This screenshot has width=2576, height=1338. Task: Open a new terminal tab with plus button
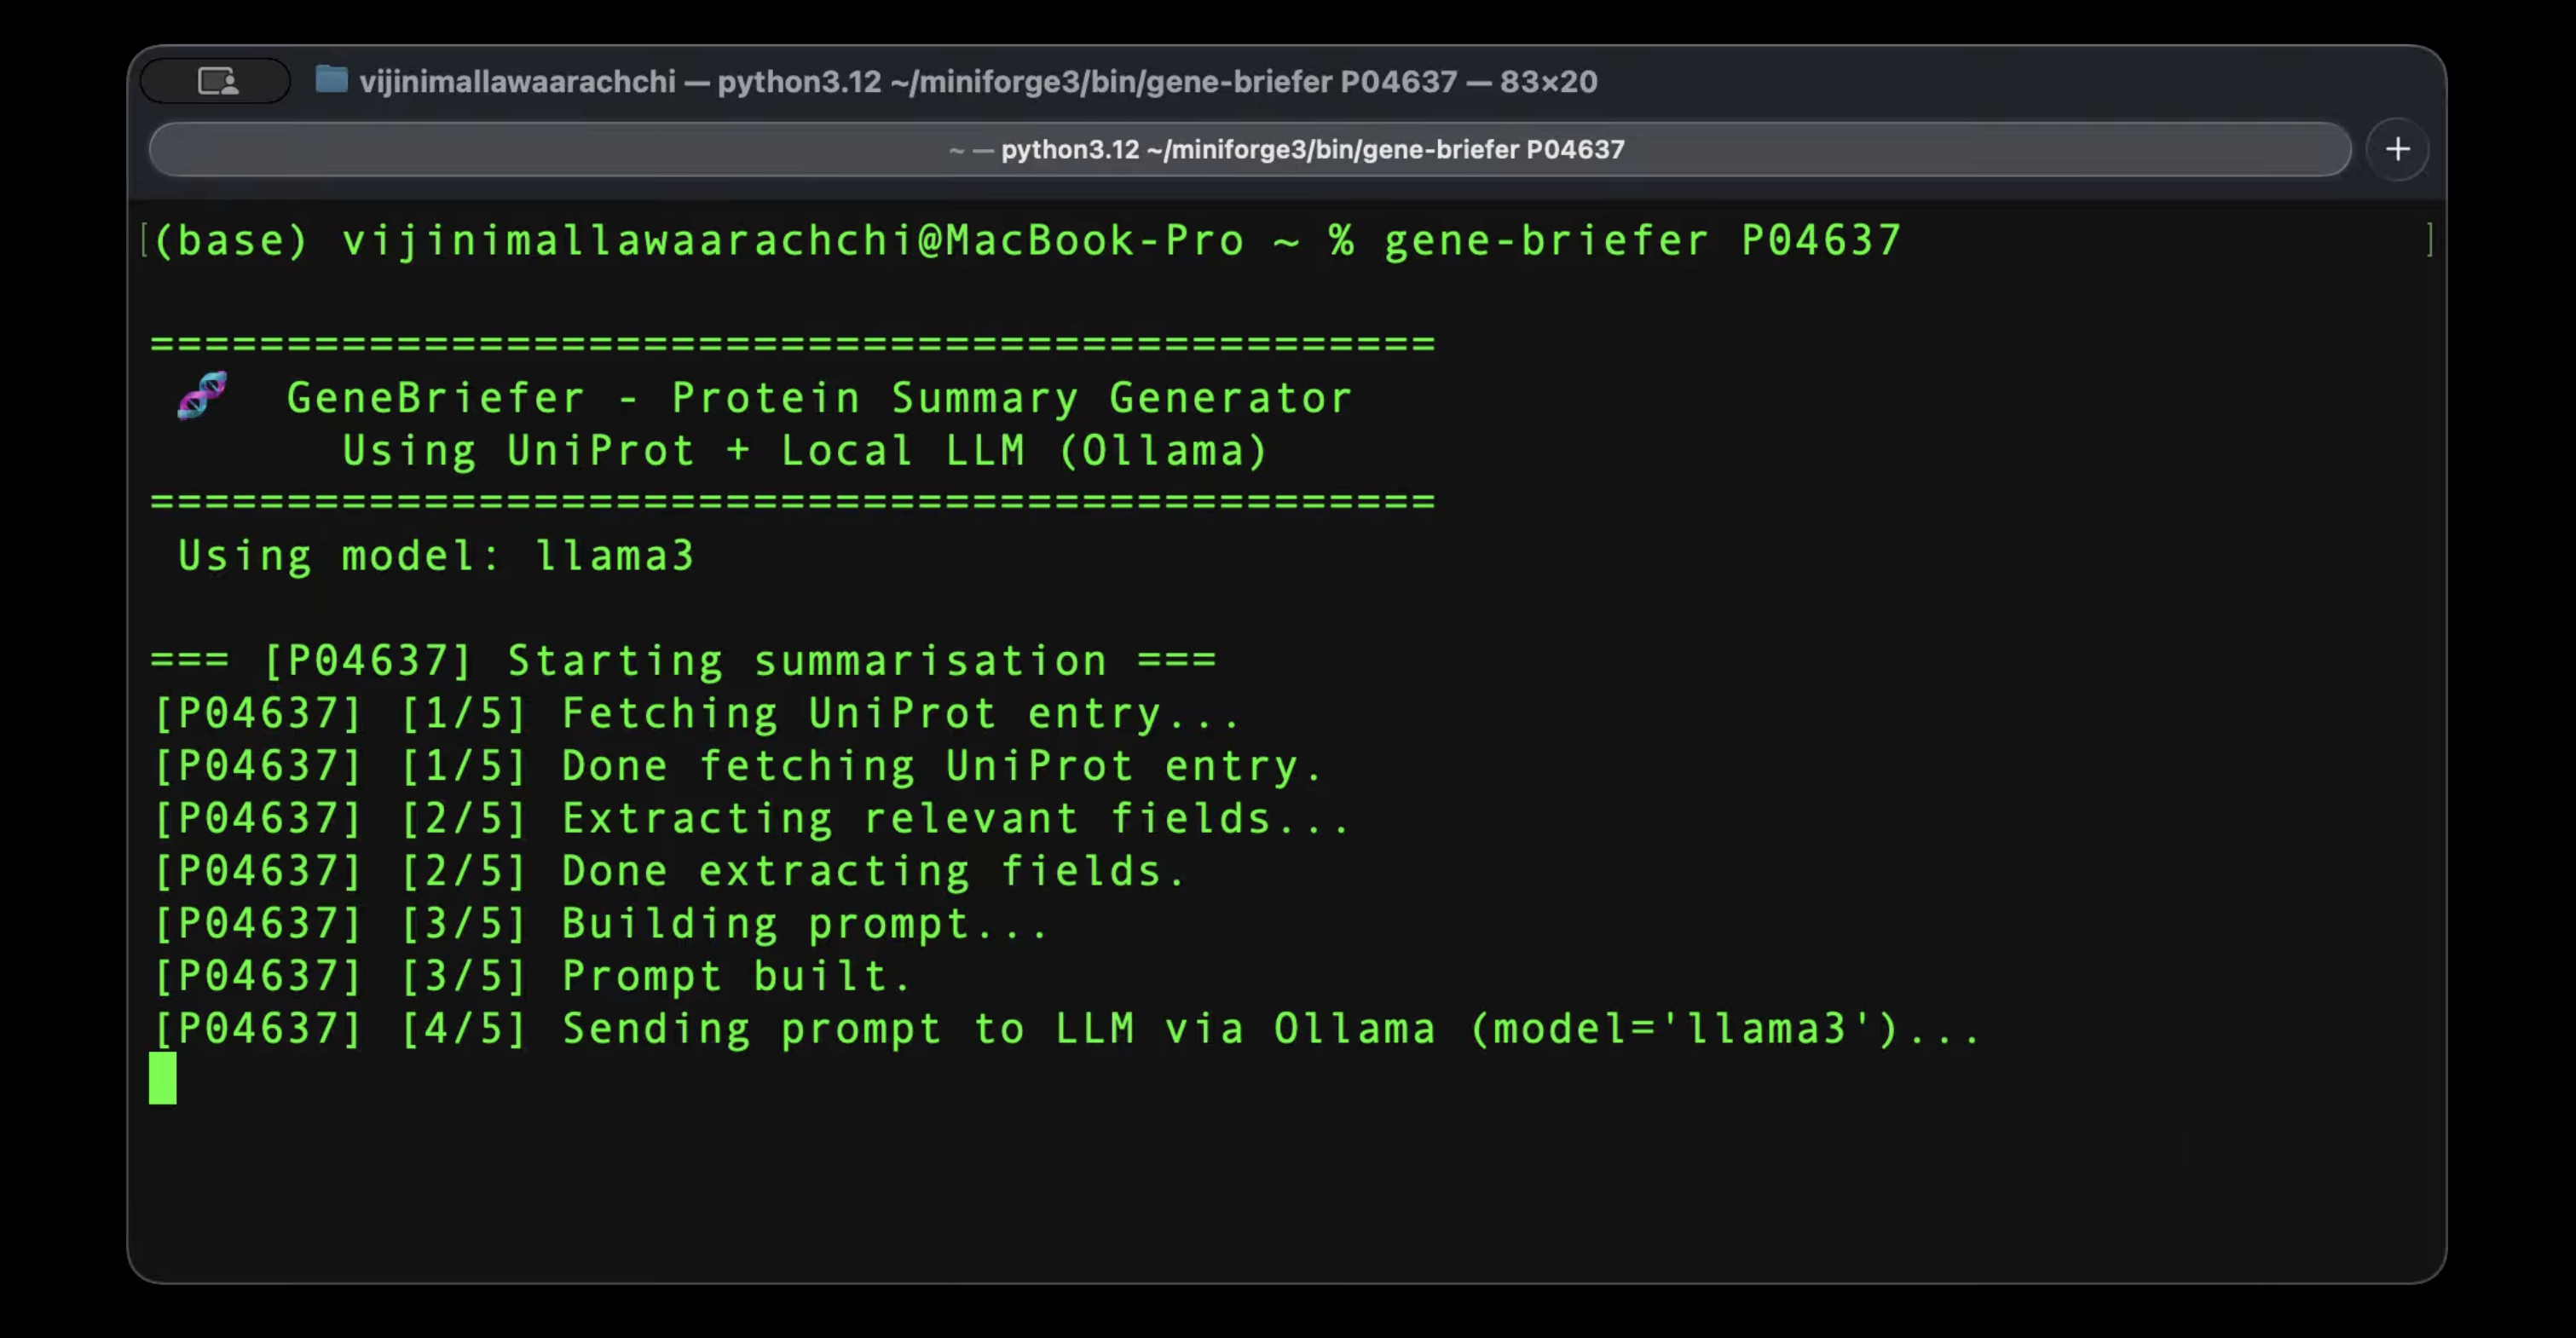pyautogui.click(x=2397, y=150)
